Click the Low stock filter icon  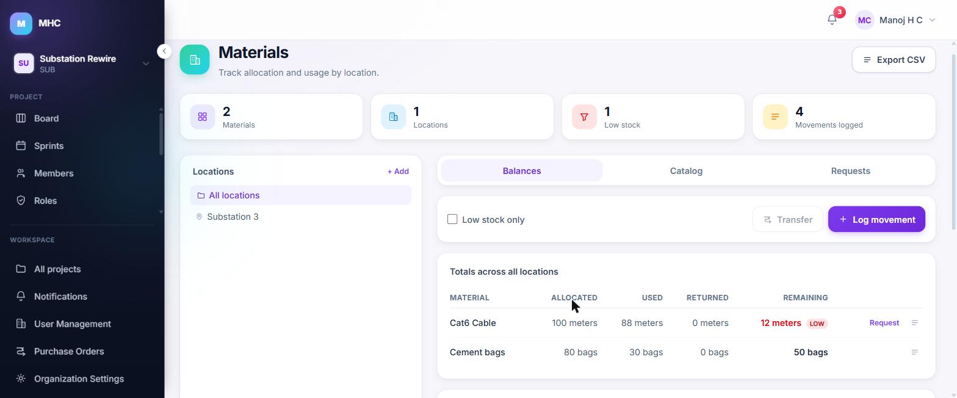coord(584,117)
